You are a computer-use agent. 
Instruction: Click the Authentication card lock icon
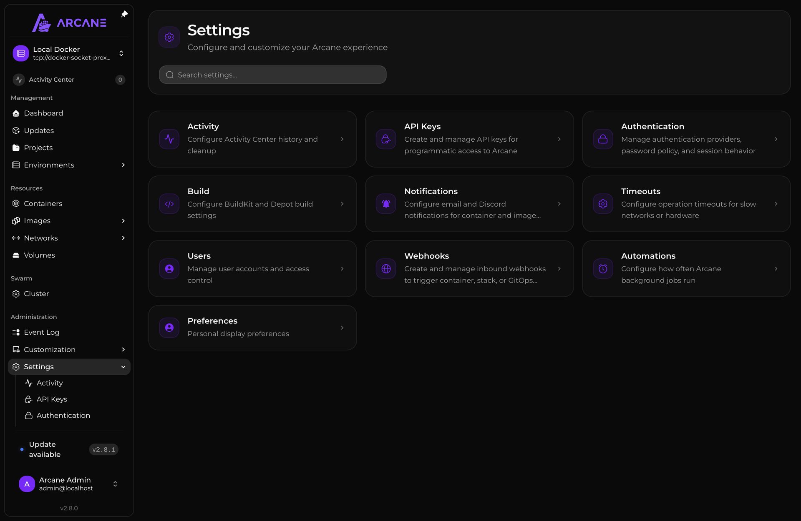tap(603, 139)
